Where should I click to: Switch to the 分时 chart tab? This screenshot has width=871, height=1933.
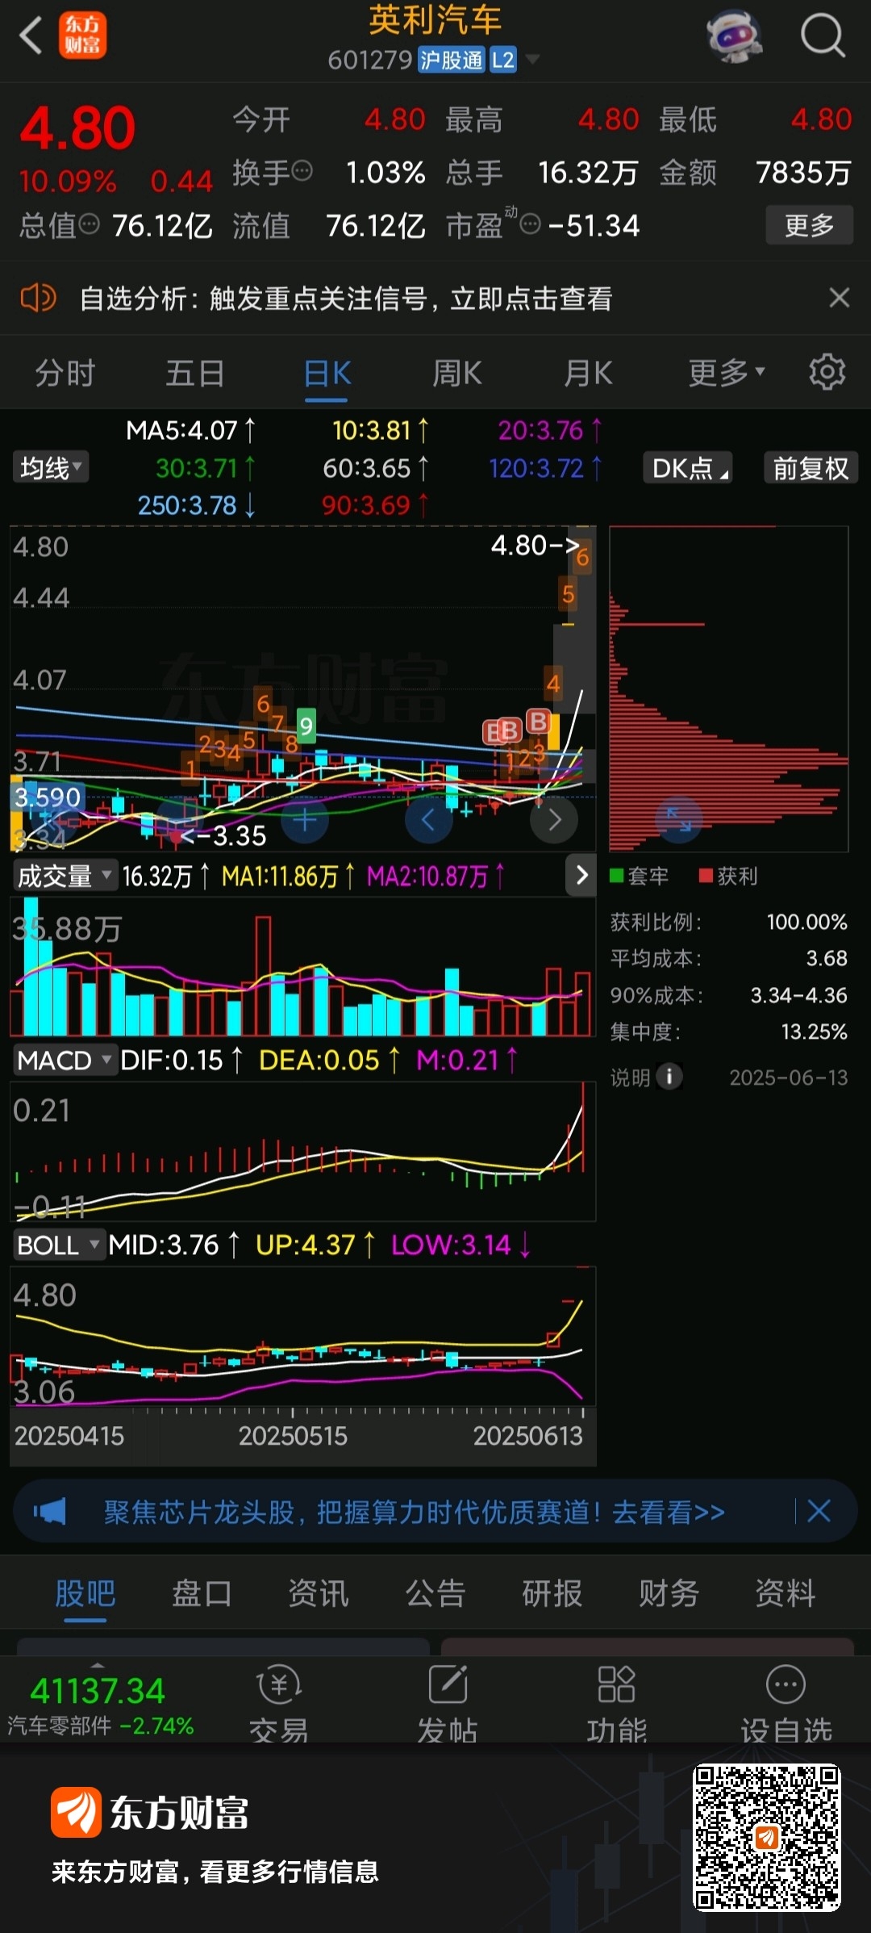coord(65,374)
